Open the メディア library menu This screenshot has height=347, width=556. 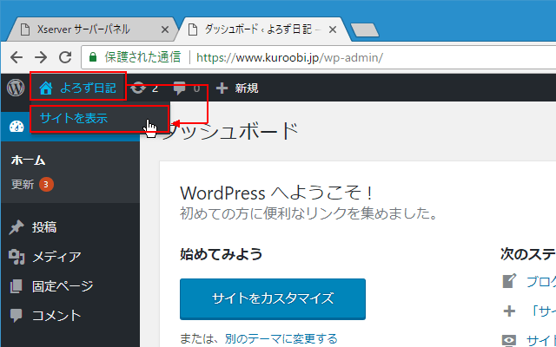coord(56,257)
